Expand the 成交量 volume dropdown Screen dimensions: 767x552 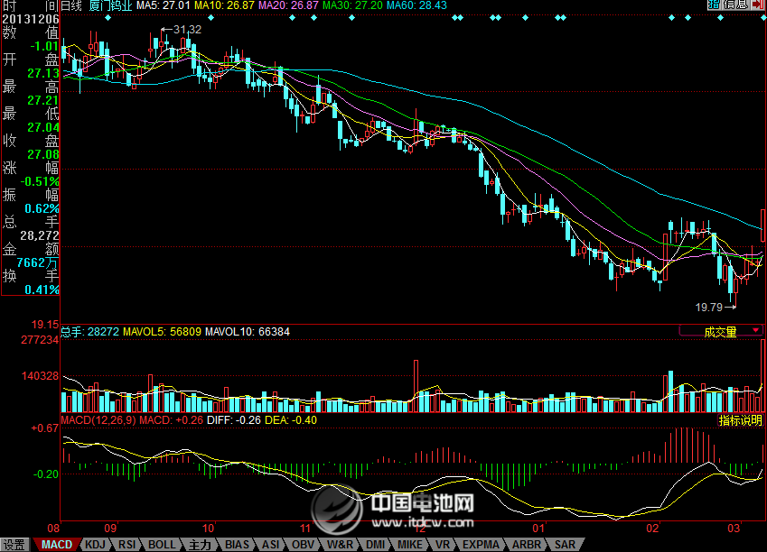pos(720,332)
